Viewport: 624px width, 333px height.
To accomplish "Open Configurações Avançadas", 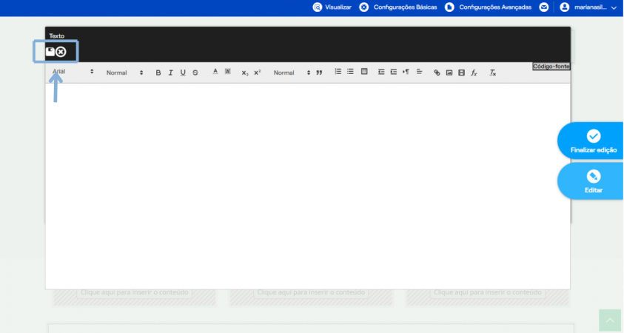I will pos(489,7).
